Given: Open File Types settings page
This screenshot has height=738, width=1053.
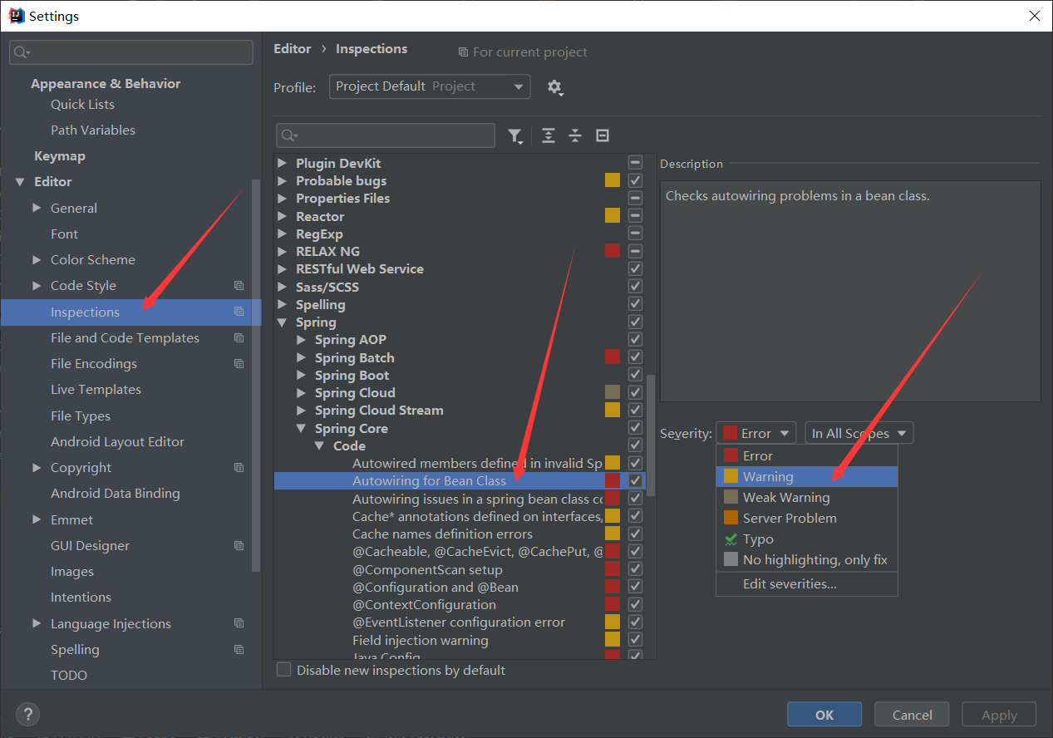Looking at the screenshot, I should pos(81,416).
